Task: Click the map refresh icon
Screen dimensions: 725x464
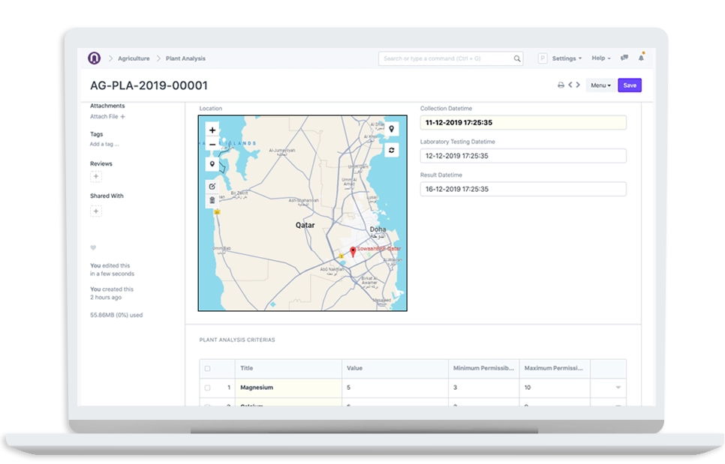Action: point(391,150)
